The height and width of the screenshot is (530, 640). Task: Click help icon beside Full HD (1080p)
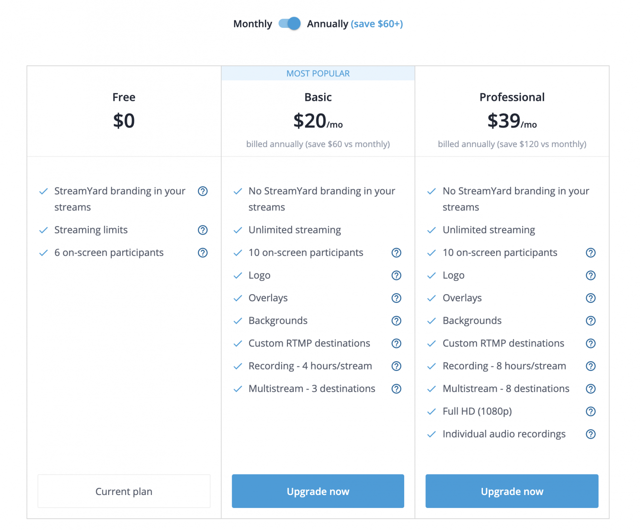coord(591,412)
